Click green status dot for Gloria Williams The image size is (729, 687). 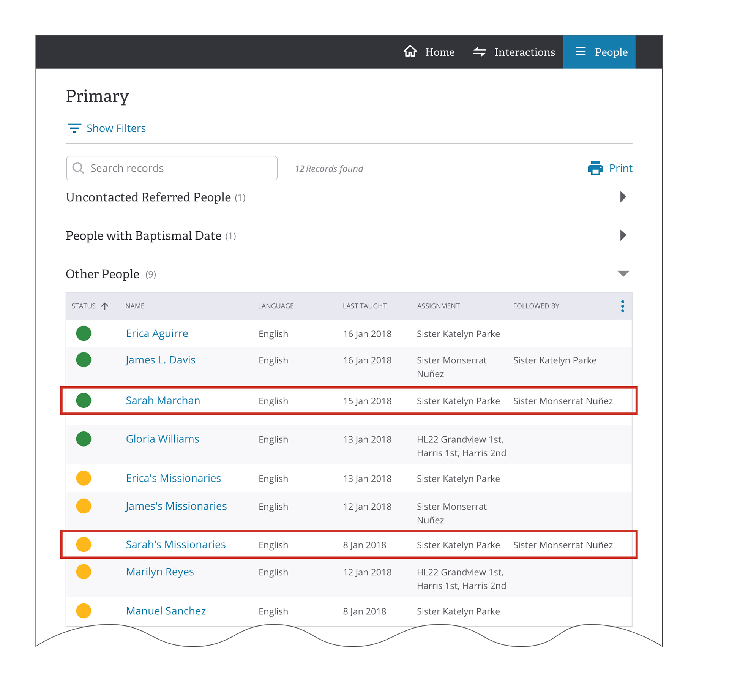point(84,439)
